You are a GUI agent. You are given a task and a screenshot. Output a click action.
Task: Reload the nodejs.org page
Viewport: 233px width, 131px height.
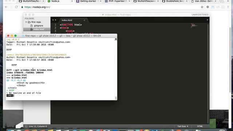(x=16, y=7)
